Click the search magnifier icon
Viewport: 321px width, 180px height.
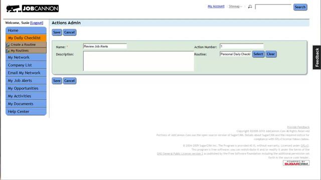250,6
